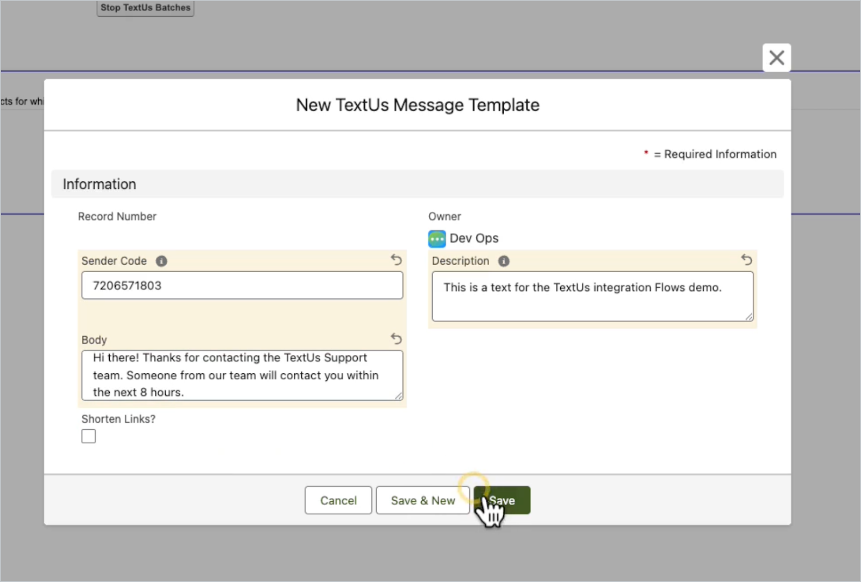Click inside the Sender Code input field

coord(242,286)
